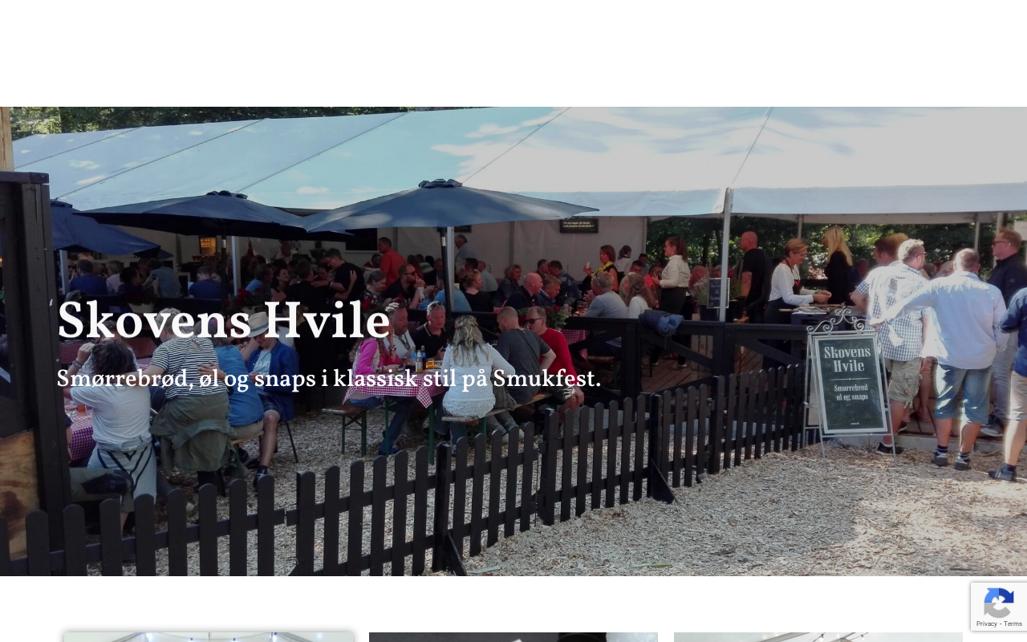Click the blonde woman standing at counter
Screen dimensions: 1027x642
click(839, 265)
